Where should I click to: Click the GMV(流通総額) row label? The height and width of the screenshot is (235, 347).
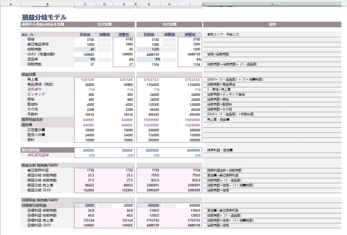point(41,54)
